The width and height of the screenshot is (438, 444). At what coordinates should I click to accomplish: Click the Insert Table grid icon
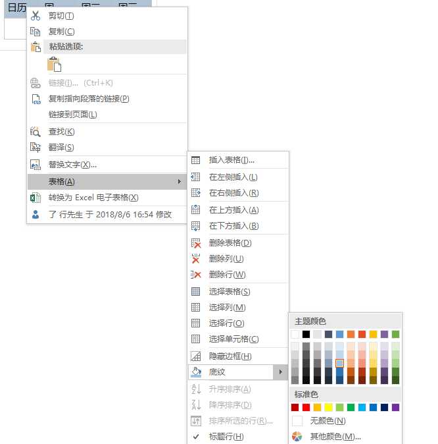coord(196,160)
